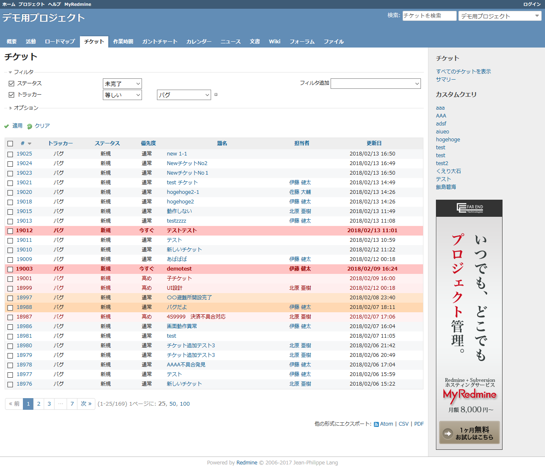Sort by the 担当者 column header
This screenshot has height=469, width=545.
pos(302,143)
